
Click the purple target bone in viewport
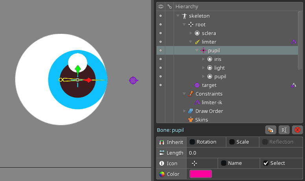coord(133,80)
